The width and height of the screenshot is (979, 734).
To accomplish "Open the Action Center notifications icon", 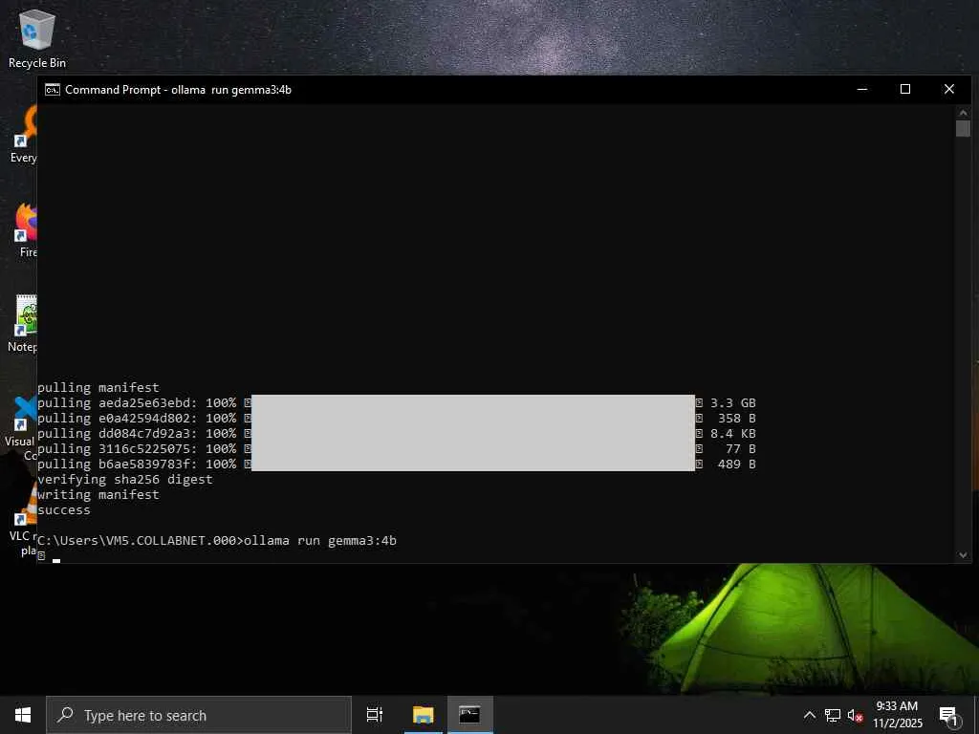I will pos(949,715).
